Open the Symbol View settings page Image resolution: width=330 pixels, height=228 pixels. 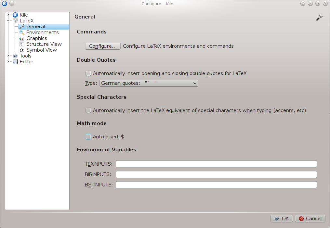42,50
